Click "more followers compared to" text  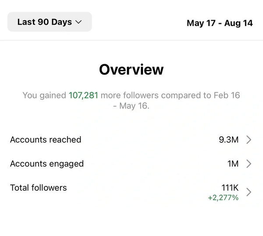(156, 95)
